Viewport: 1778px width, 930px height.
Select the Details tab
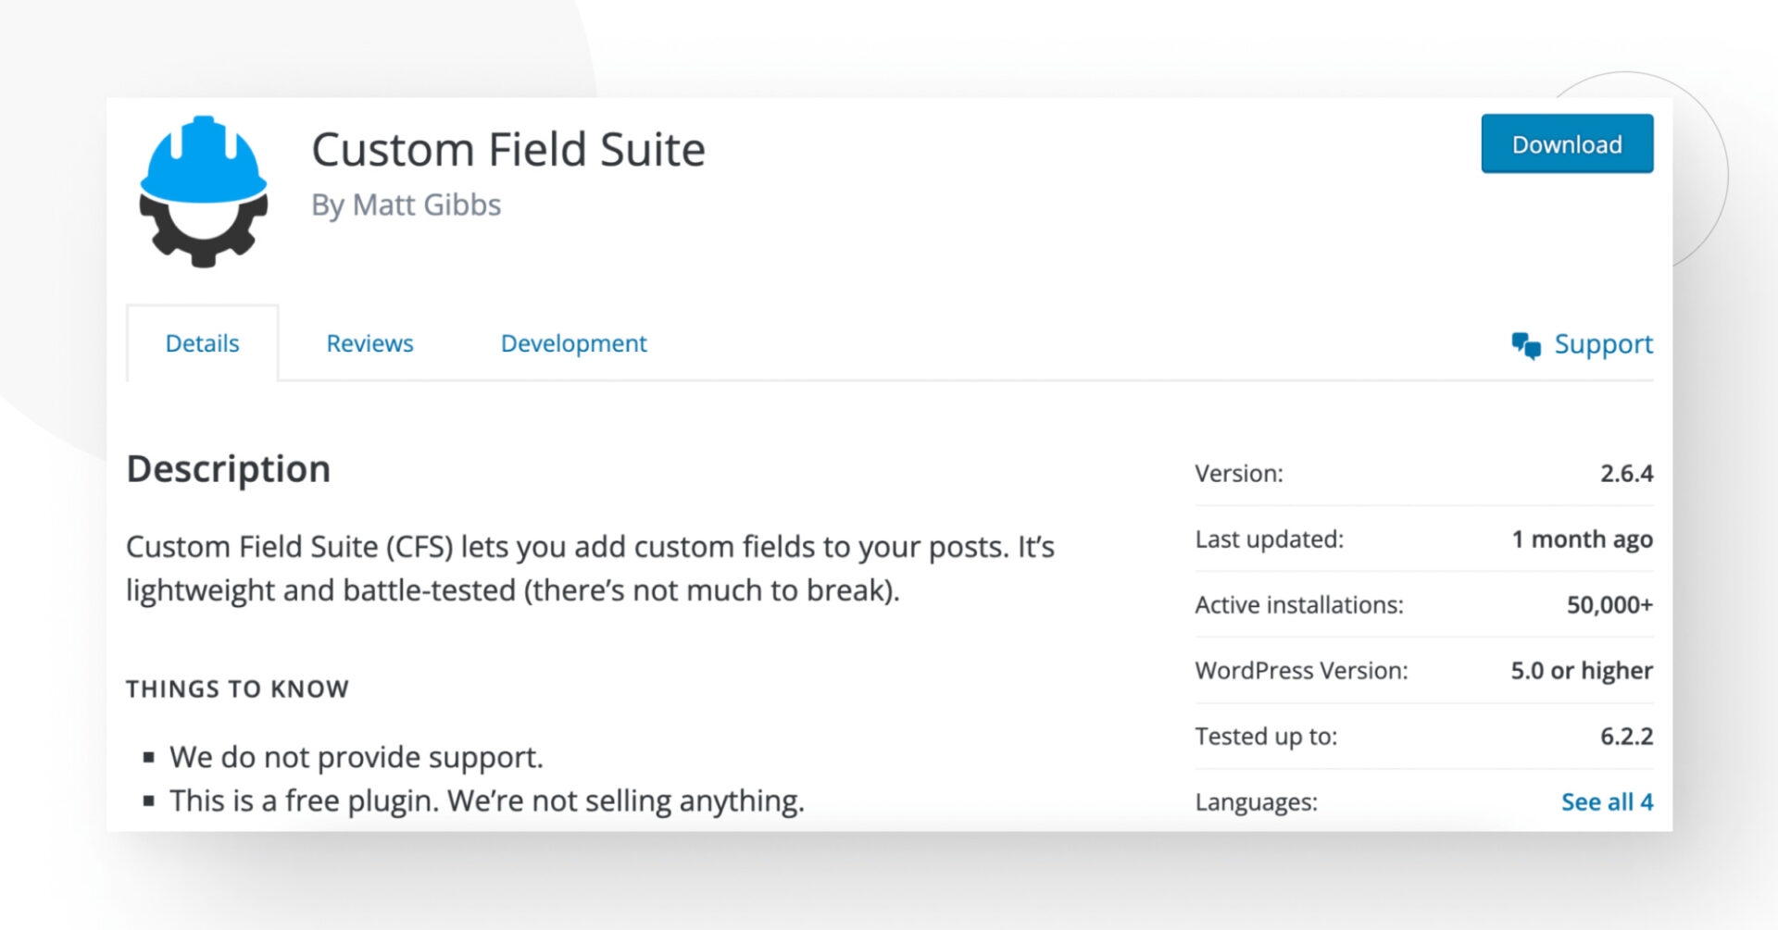click(202, 343)
